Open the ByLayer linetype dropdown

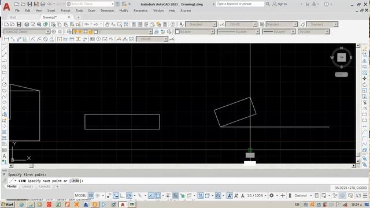pyautogui.click(x=258, y=32)
